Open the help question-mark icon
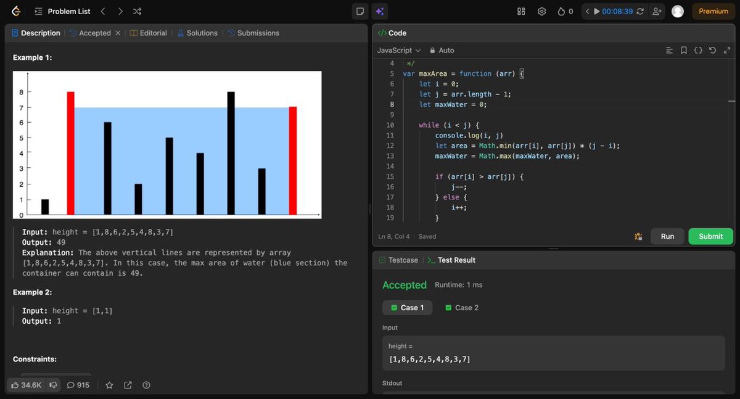Screen dimensions: 740x399 (146, 385)
